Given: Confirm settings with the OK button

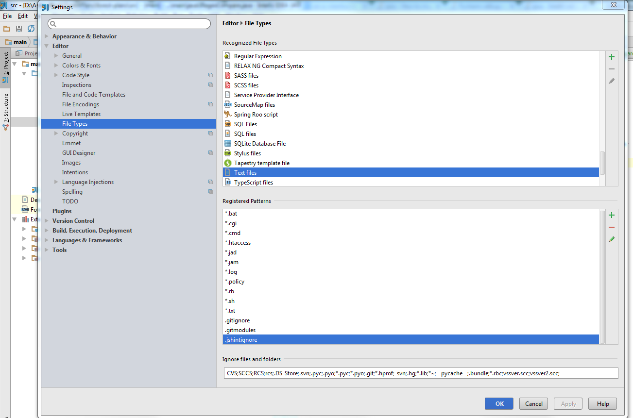Looking at the screenshot, I should point(500,403).
